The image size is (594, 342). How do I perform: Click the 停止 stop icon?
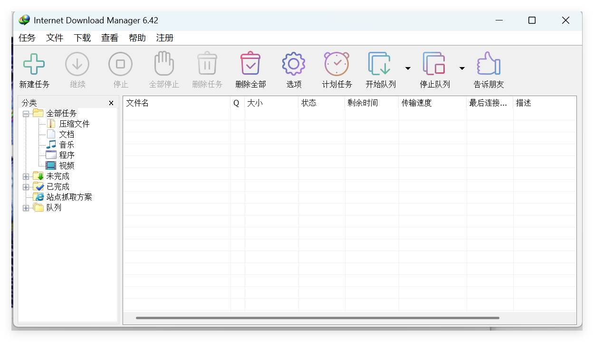(121, 64)
